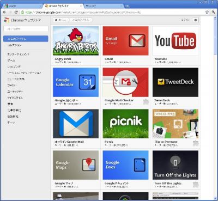Close the first browser tab

pyautogui.click(x=41, y=6)
